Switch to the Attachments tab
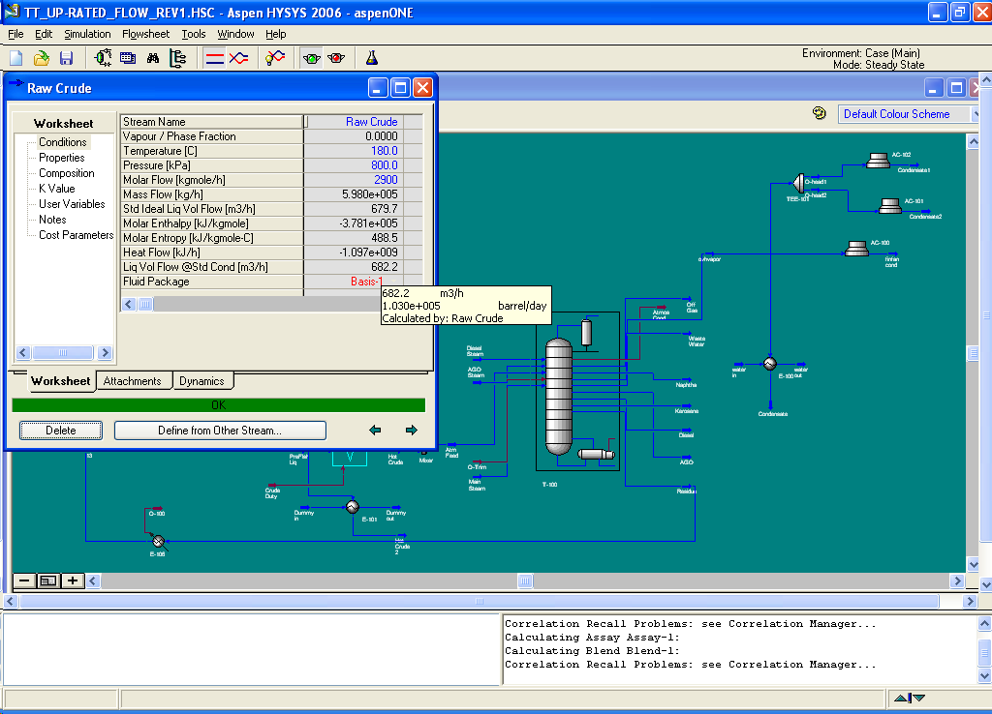 click(x=132, y=381)
